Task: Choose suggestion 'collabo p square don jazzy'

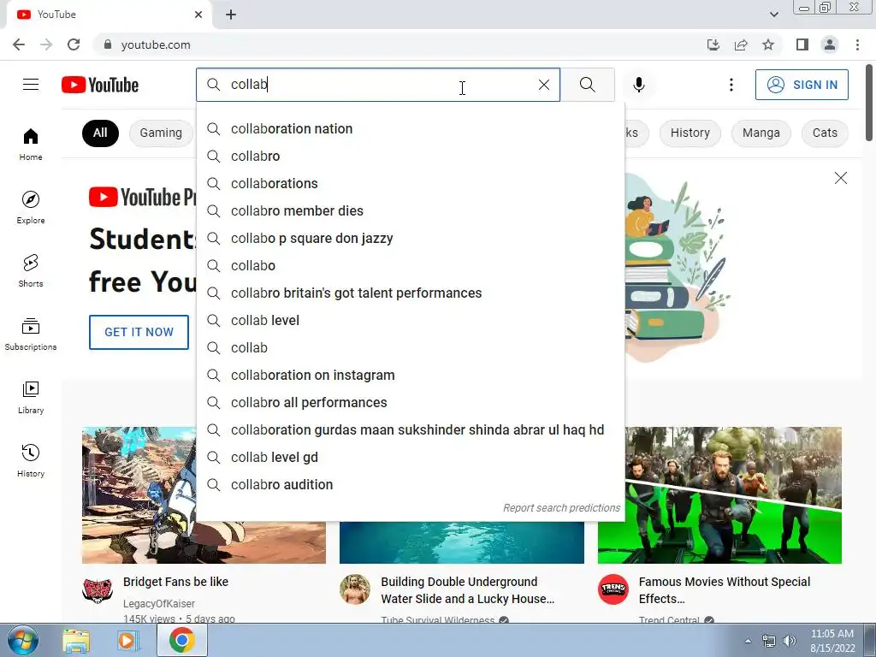Action: [x=411, y=239]
